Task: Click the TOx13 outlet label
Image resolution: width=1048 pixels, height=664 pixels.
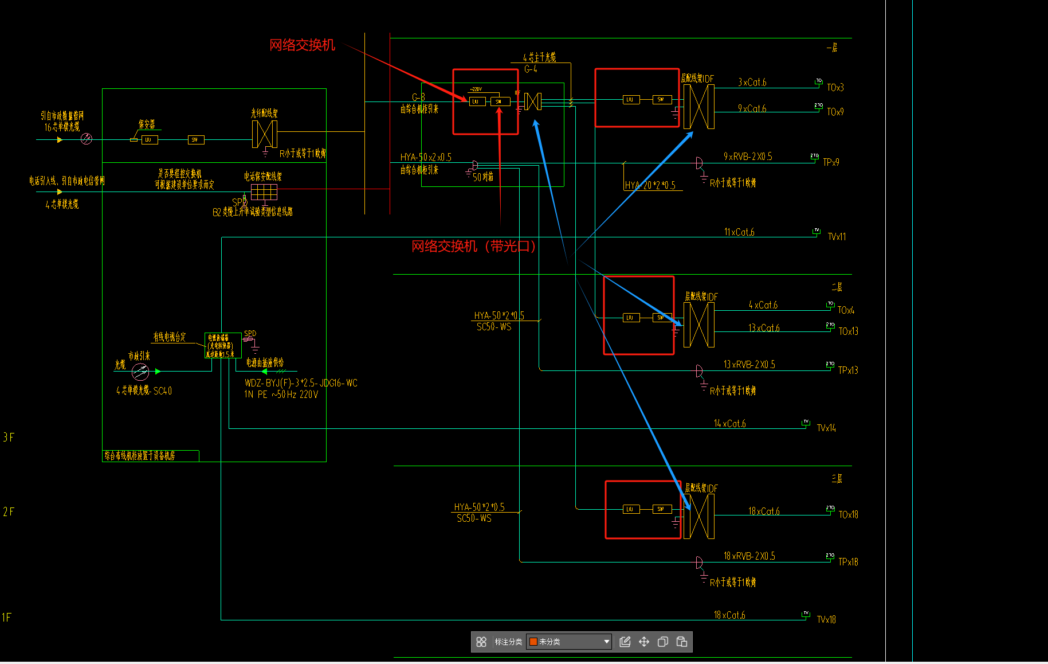Action: (x=849, y=331)
